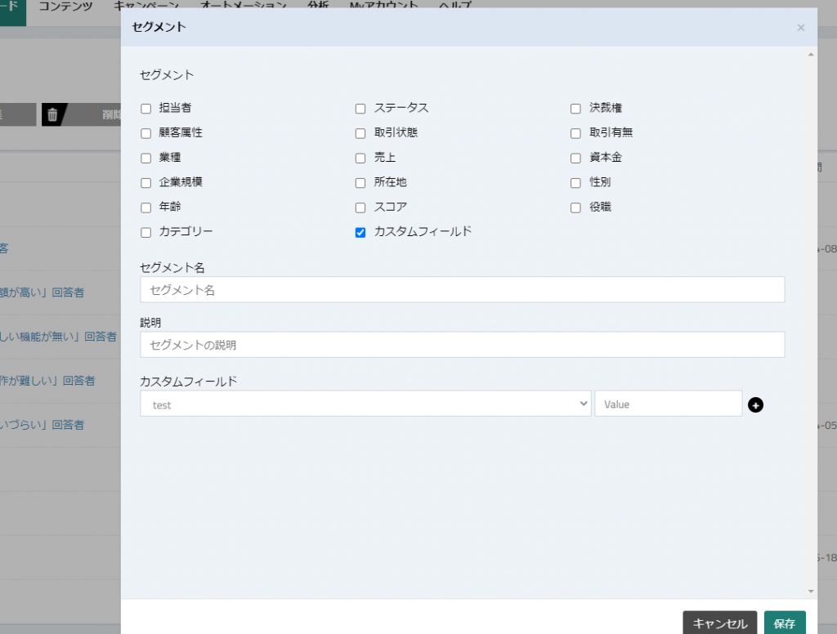Open the custom field dropdown showing test
The height and width of the screenshot is (634, 837).
coord(365,404)
